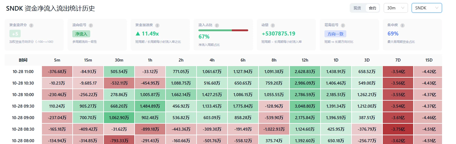Click cell 2,628.83万 in 12h column
This screenshot has height=144, width=456.
tap(305, 72)
